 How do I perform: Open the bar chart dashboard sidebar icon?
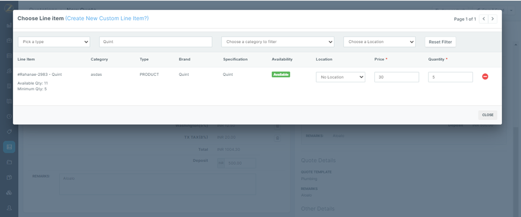pos(9,25)
